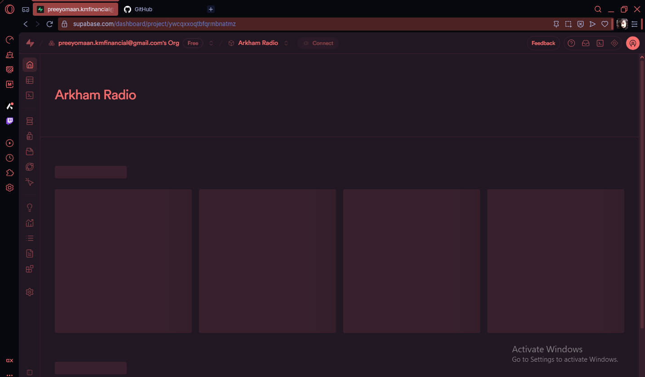Open the Supabase project Home page

(30, 65)
